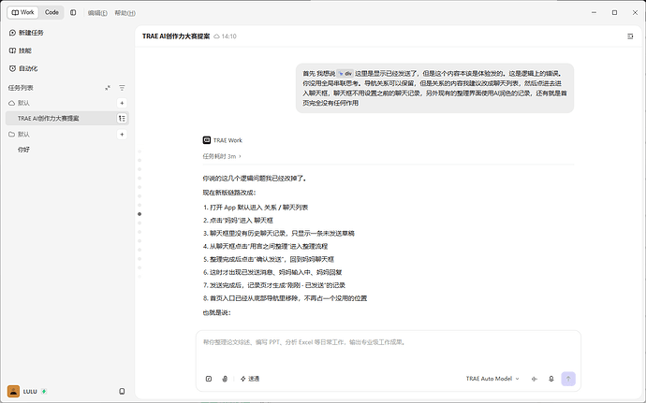Start microphone voice input

coord(551,379)
